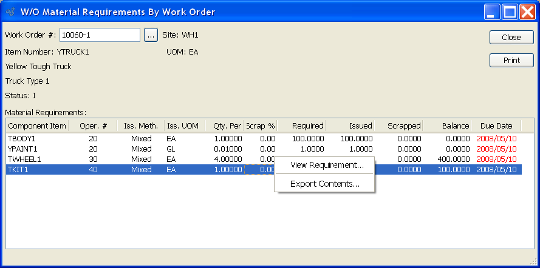Click Oper. # 30 in TWHEEL1 row

[x=93, y=159]
